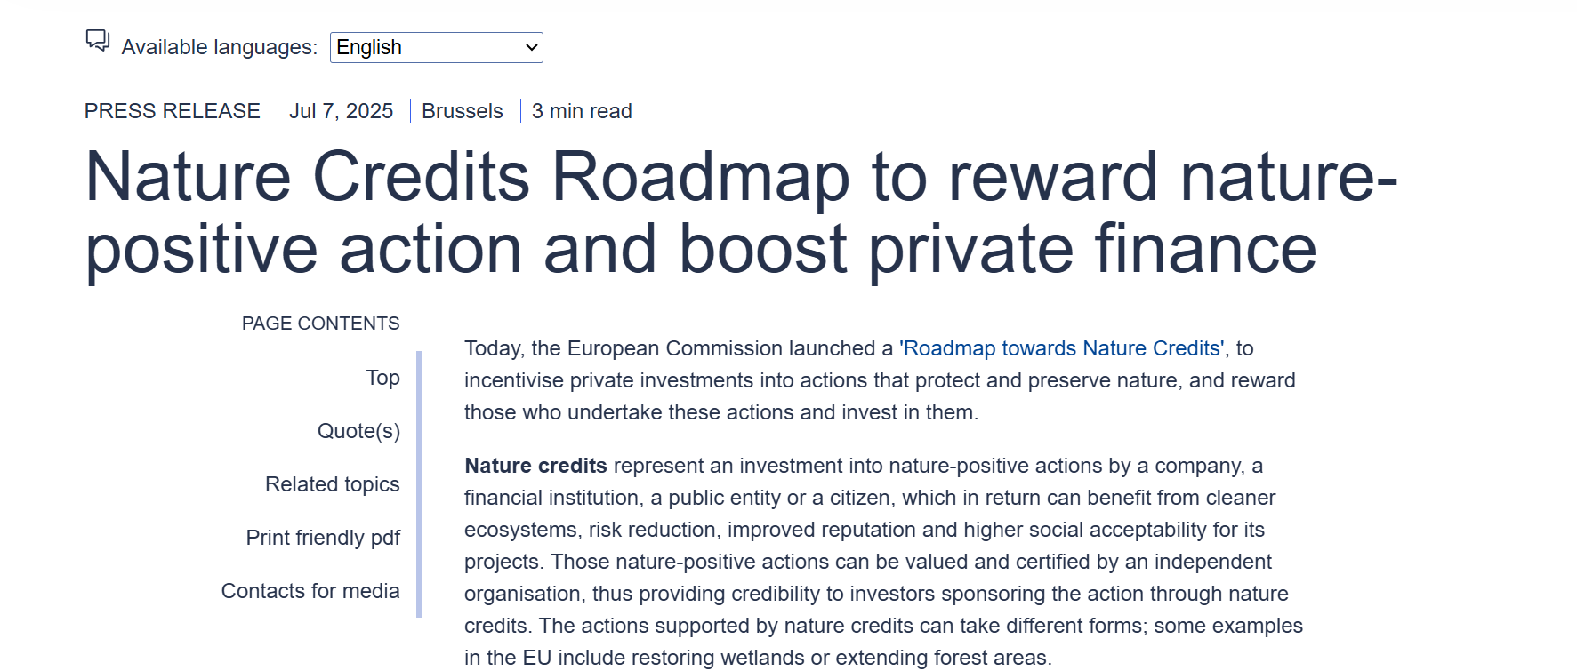The width and height of the screenshot is (1577, 671).
Task: Click the PAGE CONTENTS heading
Action: tap(320, 324)
